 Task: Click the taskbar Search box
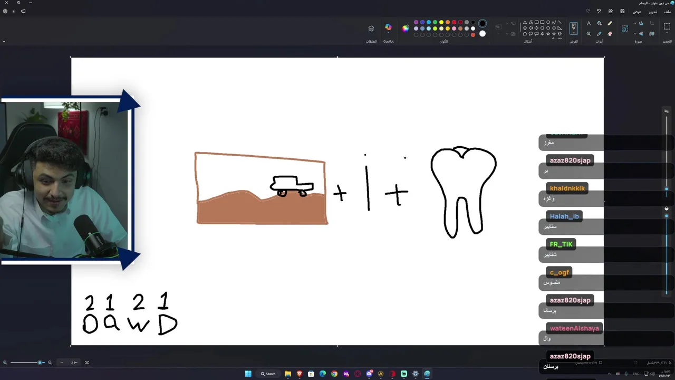point(268,374)
